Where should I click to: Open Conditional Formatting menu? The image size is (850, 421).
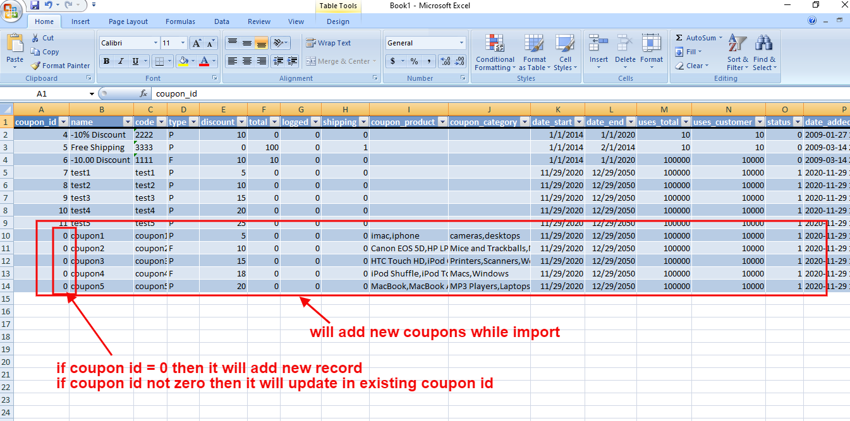495,52
